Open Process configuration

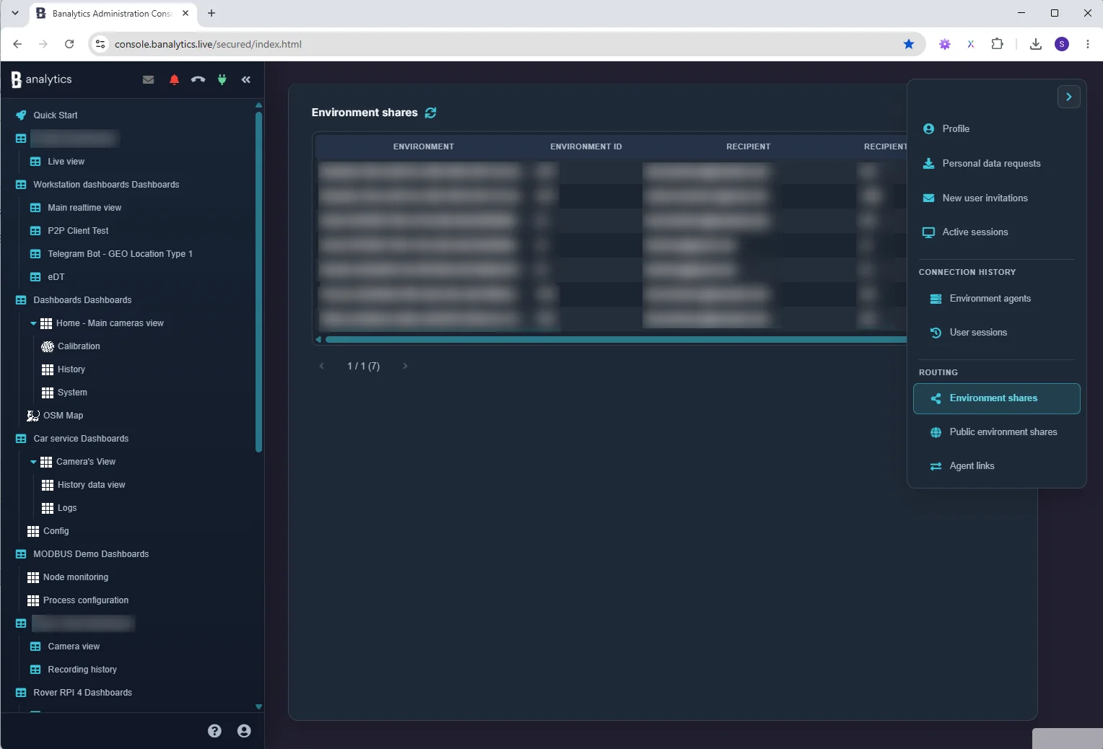pos(86,600)
